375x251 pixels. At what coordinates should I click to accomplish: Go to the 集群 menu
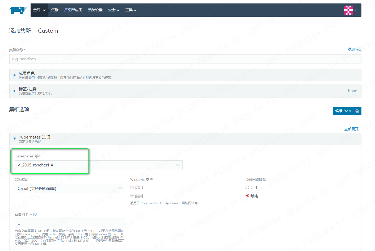coord(55,10)
